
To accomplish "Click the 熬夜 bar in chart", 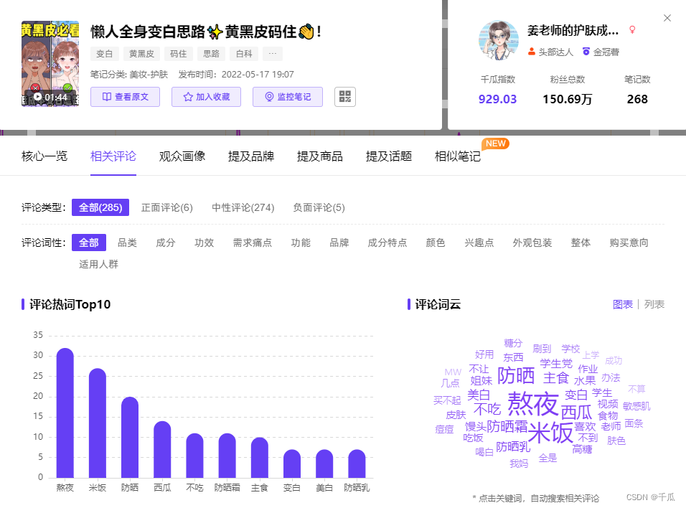I will click(65, 413).
